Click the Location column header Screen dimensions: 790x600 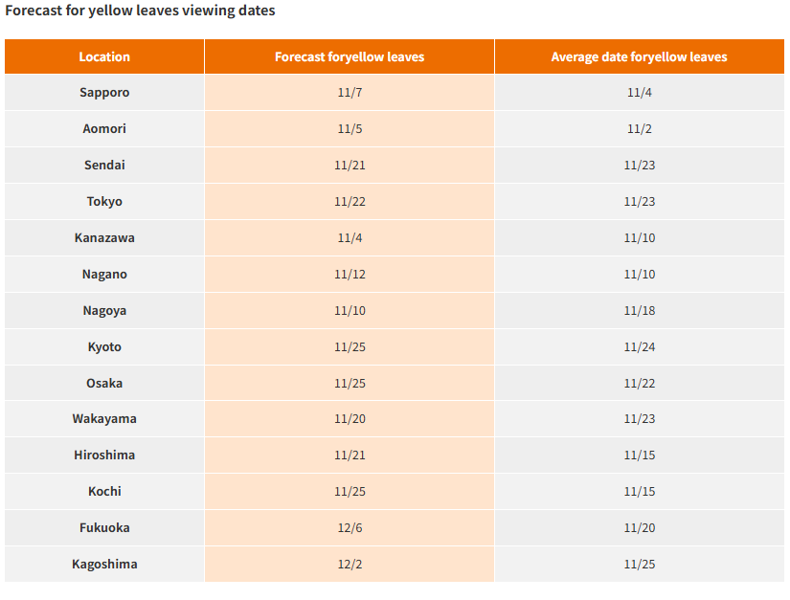coord(104,56)
